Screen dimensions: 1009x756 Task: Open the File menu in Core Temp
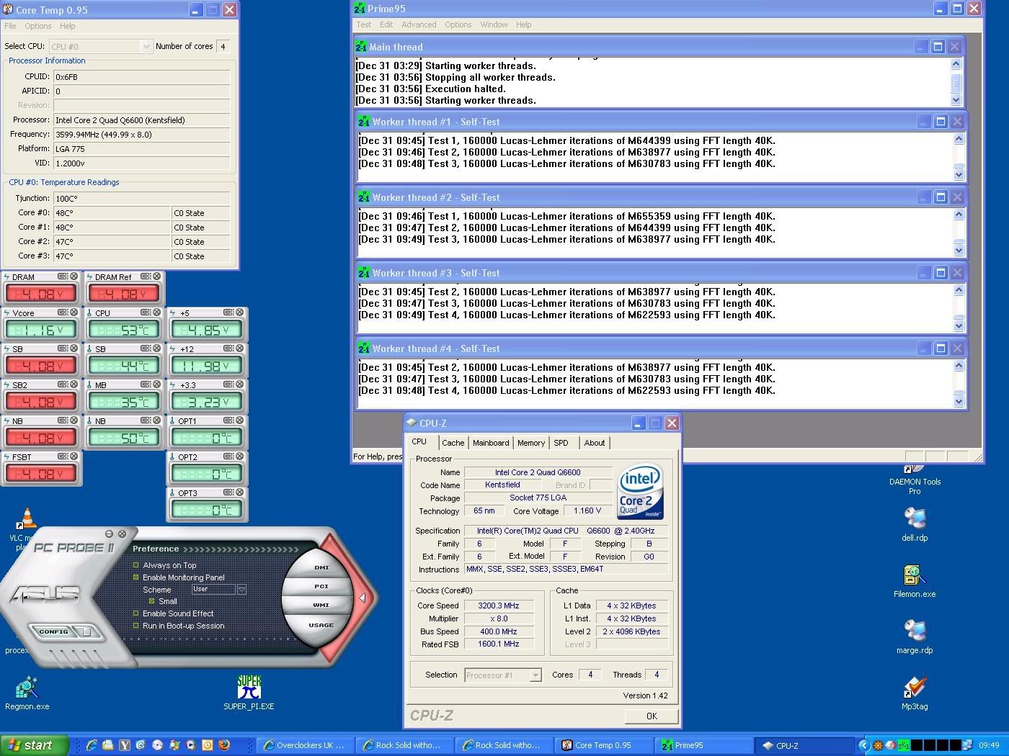(10, 26)
